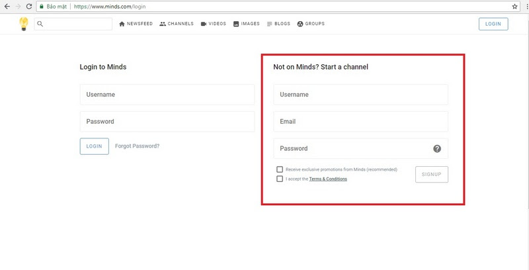Viewport: 529px width, 270px height.
Task: Open the Videos page
Action: tap(213, 24)
